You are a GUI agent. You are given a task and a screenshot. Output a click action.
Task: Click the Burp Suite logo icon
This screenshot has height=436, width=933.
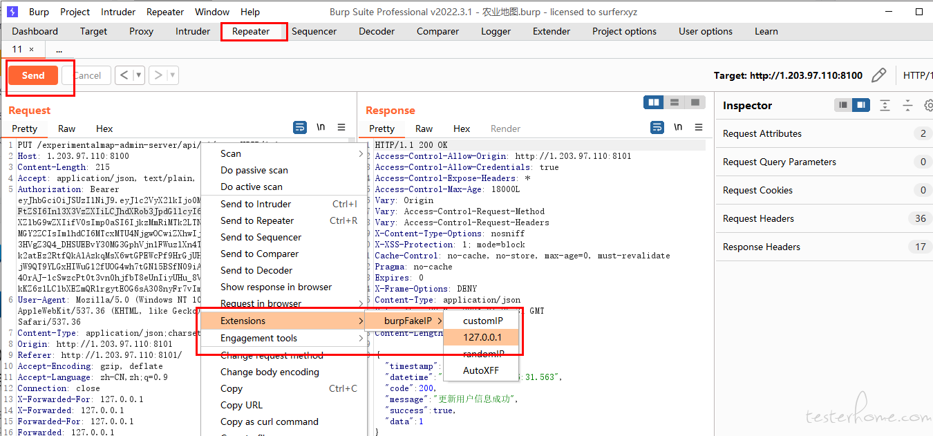(x=12, y=12)
